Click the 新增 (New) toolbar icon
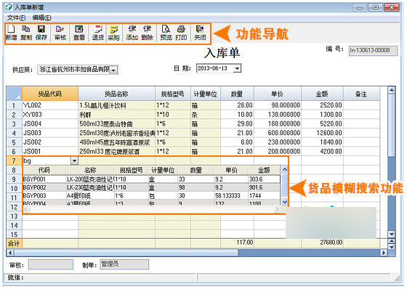The height and width of the screenshot is (289, 407). [x=11, y=33]
